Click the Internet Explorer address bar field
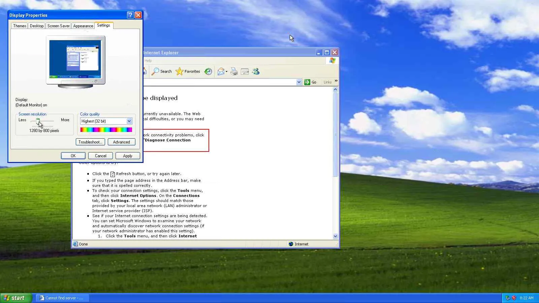 tap(220, 82)
